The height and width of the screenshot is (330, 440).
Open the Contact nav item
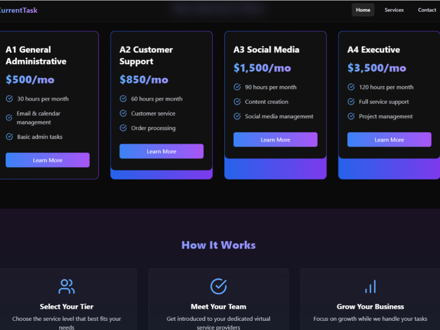[x=427, y=10]
